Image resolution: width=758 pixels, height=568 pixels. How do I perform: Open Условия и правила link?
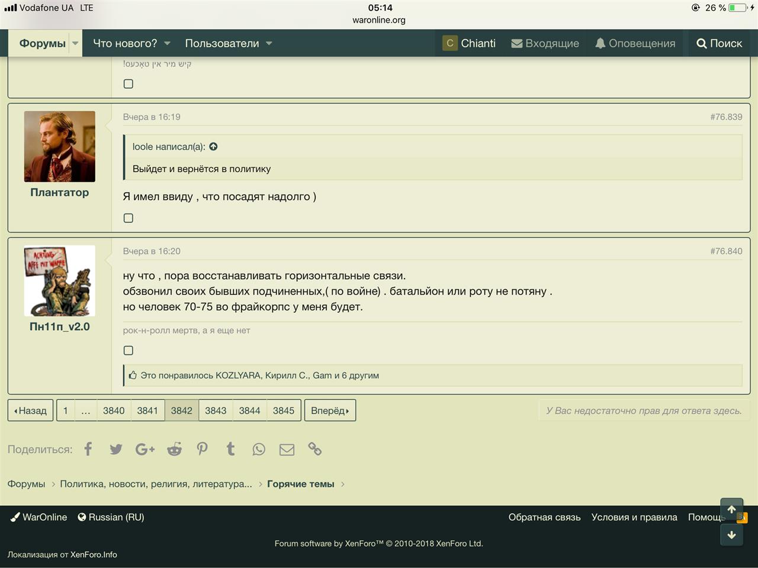(634, 517)
